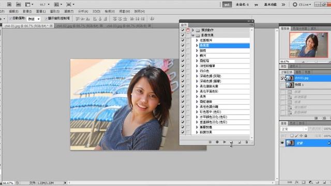This screenshot has width=331, height=186.
Task: Open the 3D(D) menu
Action: tap(97, 11)
